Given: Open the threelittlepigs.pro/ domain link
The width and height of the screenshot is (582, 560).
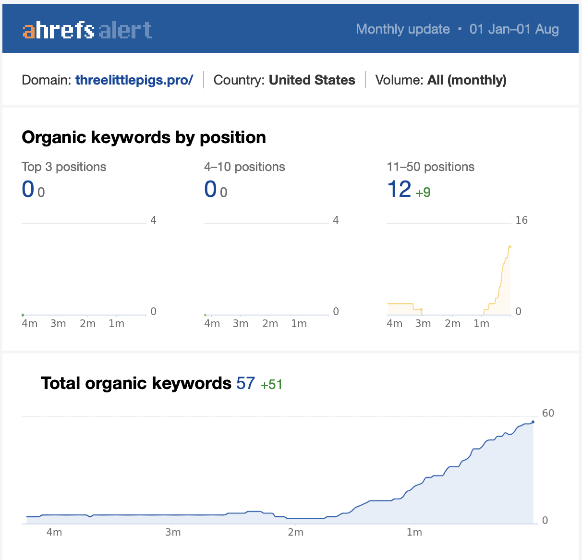Looking at the screenshot, I should pyautogui.click(x=134, y=80).
